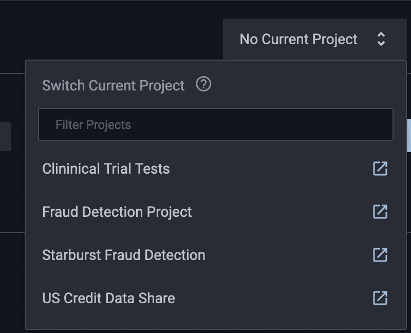This screenshot has height=333, width=411.
Task: Collapse the No Current Project dropdown
Action: tap(314, 39)
